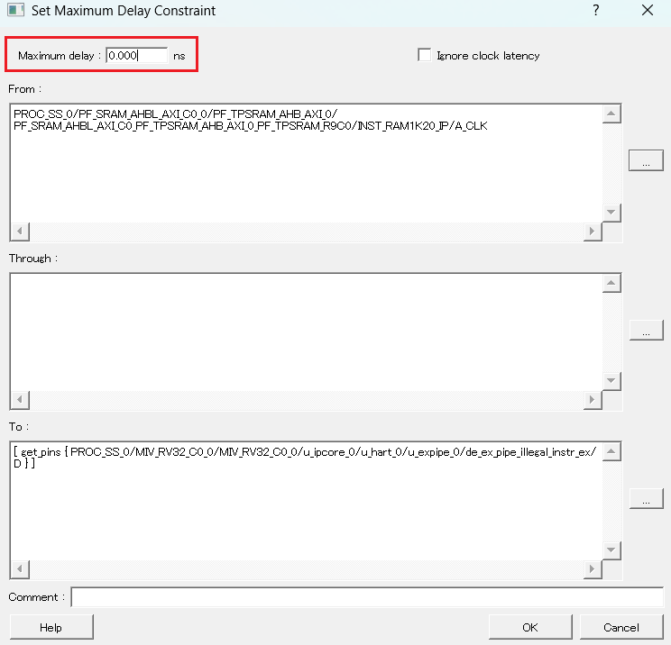The width and height of the screenshot is (671, 645).
Task: Open the From browse (...) button
Action: (x=646, y=162)
